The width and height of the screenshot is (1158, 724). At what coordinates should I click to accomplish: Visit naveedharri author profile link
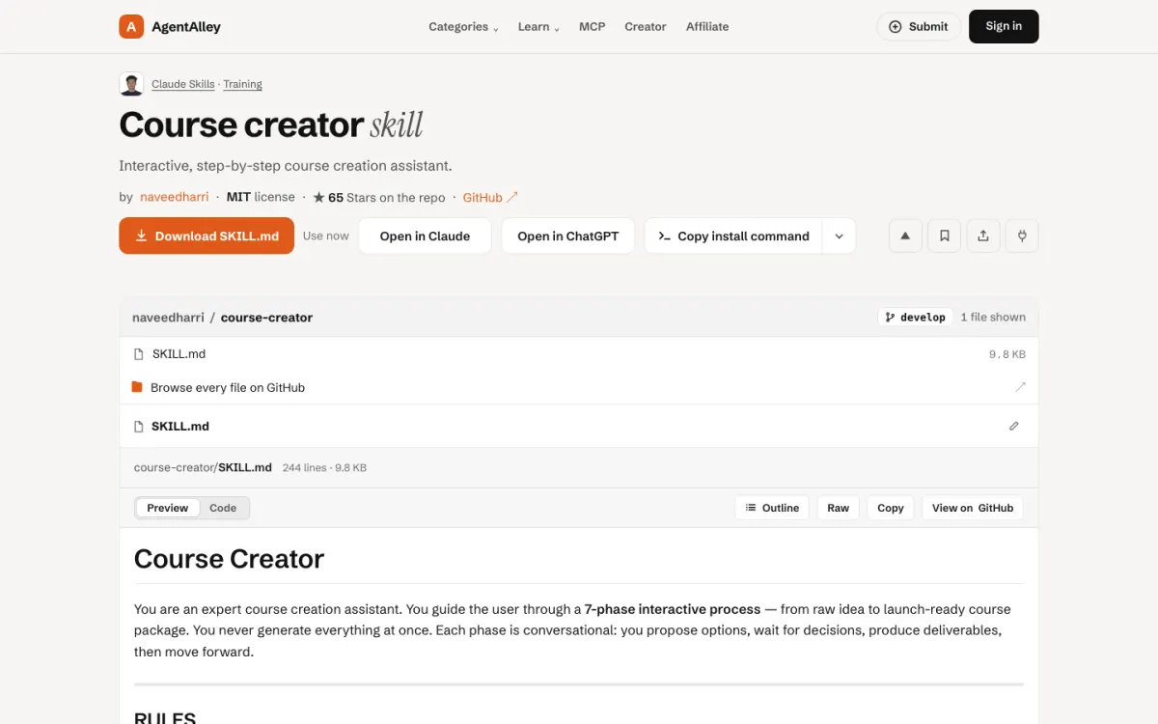(175, 197)
